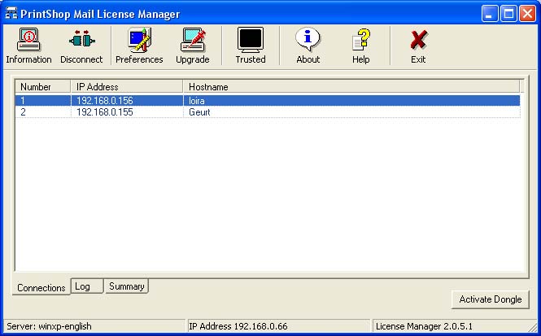This screenshot has width=541, height=336.
Task: Sort by the Hostname column header
Action: point(351,86)
